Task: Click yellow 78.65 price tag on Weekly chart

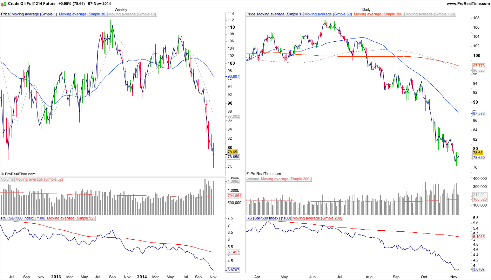Action: (233, 152)
